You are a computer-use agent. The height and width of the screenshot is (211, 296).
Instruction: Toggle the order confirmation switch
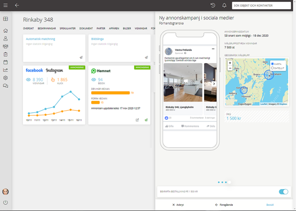283,192
